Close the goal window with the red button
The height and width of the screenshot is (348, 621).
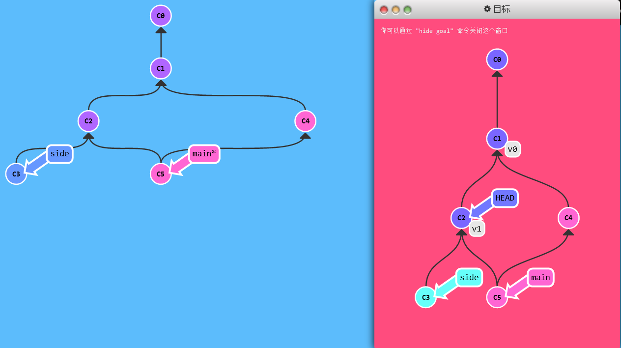(384, 10)
